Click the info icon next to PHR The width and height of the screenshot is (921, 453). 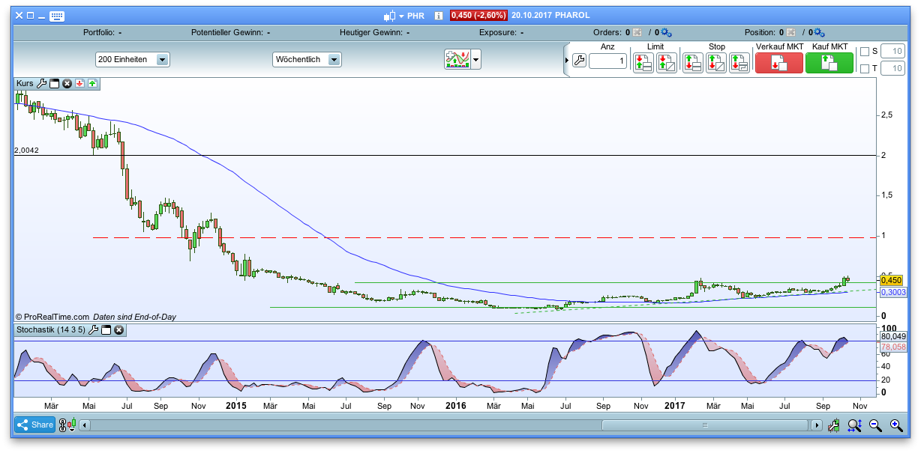(438, 16)
